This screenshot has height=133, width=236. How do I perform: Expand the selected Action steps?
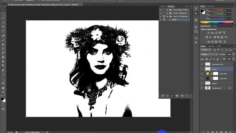click(170, 20)
